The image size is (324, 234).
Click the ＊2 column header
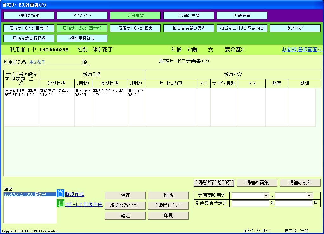(x=252, y=83)
